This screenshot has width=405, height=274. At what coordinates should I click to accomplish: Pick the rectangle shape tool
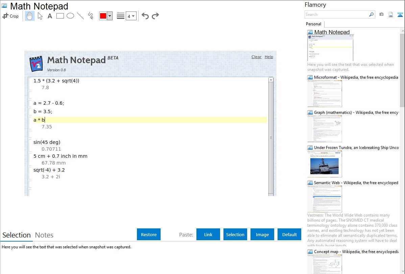tap(60, 16)
